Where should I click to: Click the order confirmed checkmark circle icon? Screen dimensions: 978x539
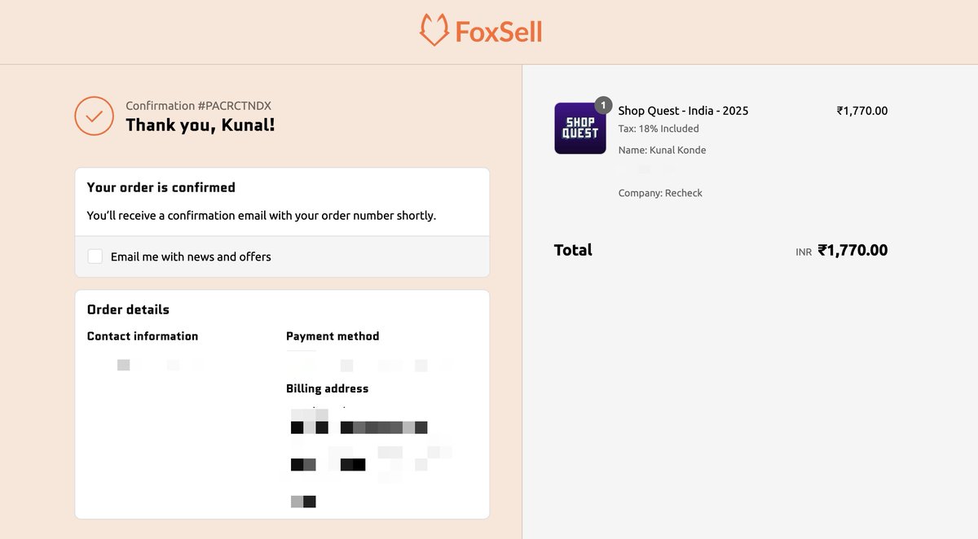tap(94, 116)
